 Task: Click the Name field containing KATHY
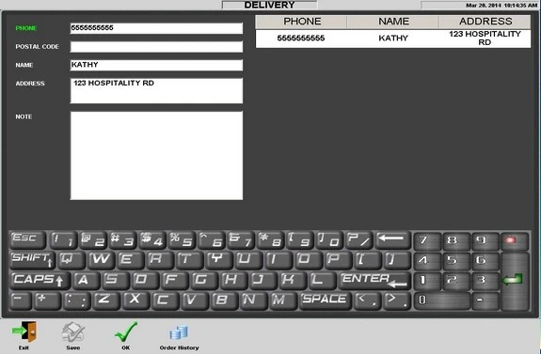click(x=156, y=65)
